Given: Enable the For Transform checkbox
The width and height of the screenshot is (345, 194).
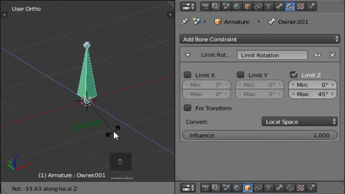Looking at the screenshot, I should (188, 108).
